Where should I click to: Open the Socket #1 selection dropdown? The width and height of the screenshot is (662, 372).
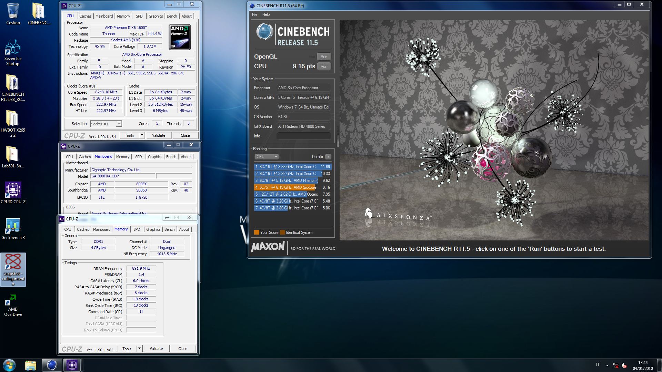coord(106,124)
